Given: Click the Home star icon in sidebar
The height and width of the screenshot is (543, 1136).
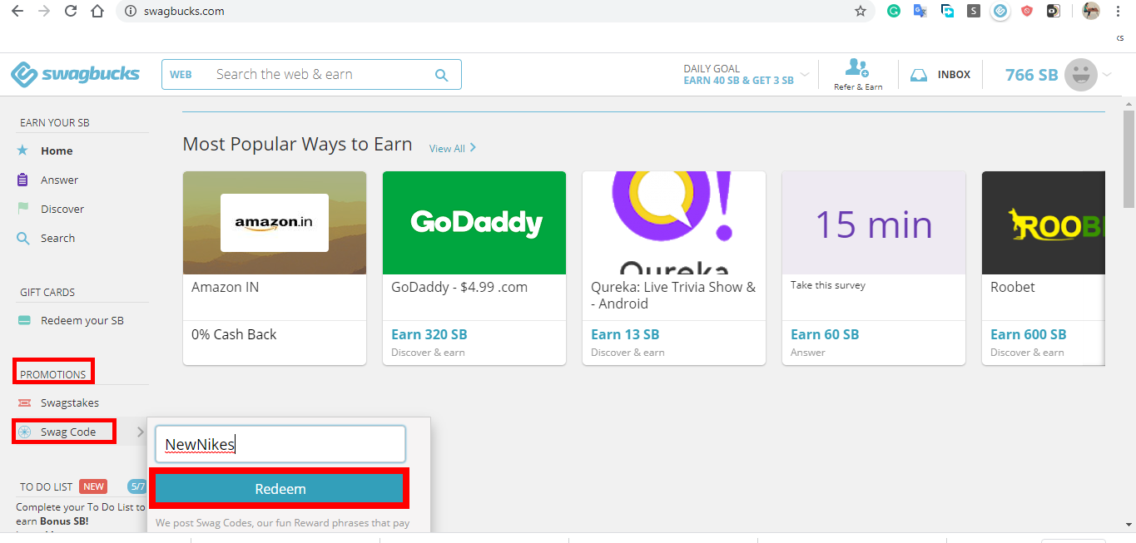Looking at the screenshot, I should (23, 151).
